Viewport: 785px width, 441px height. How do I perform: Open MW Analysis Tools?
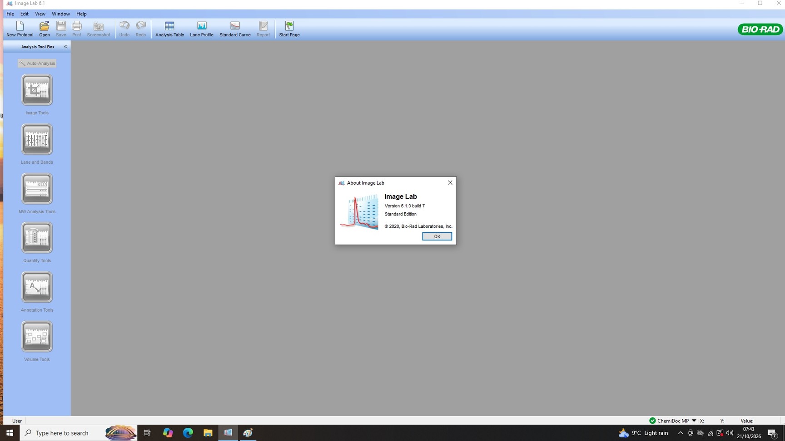pyautogui.click(x=37, y=189)
